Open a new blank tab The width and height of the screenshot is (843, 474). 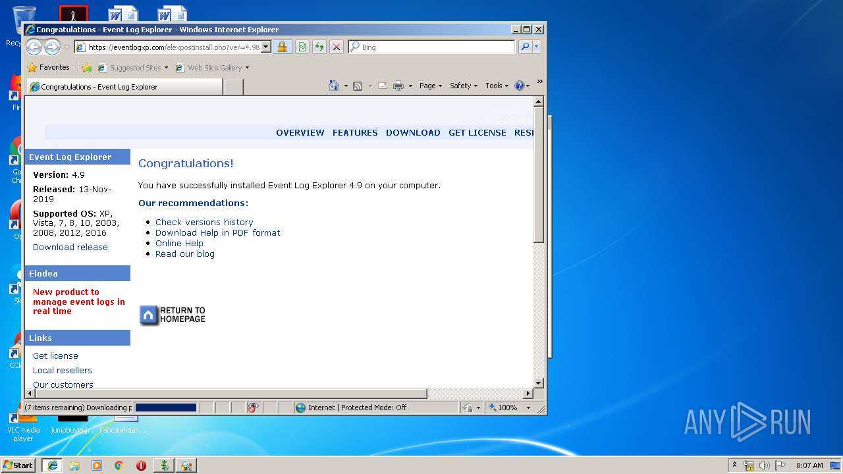(233, 86)
